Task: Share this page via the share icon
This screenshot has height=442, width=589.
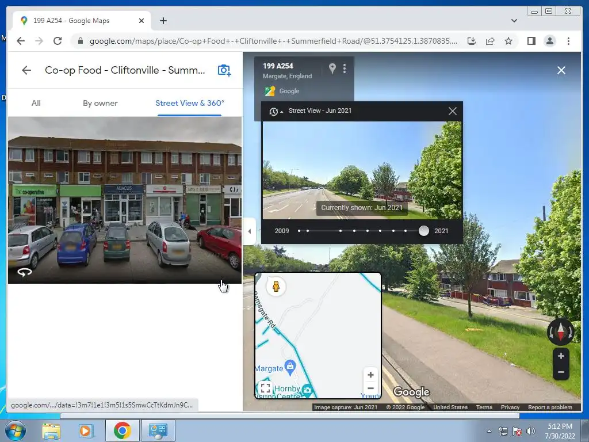Action: 490,41
